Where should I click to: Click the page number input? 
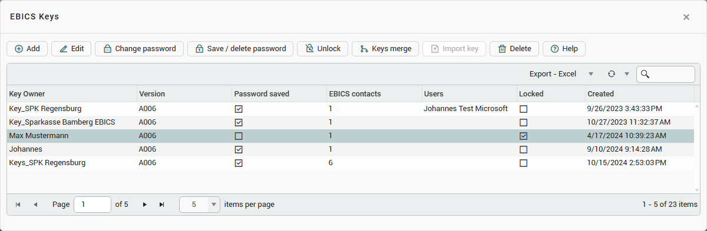92,205
